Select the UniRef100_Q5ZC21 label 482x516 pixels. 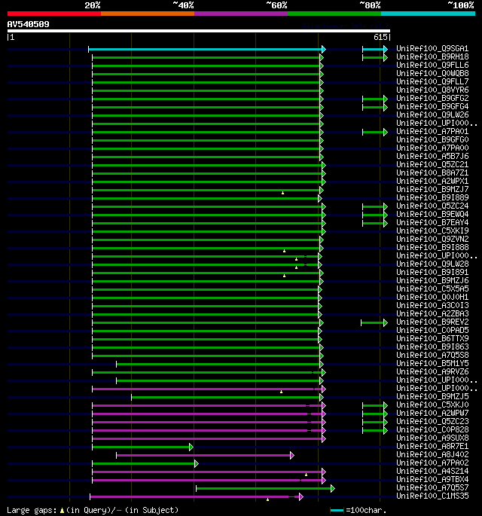click(432, 164)
